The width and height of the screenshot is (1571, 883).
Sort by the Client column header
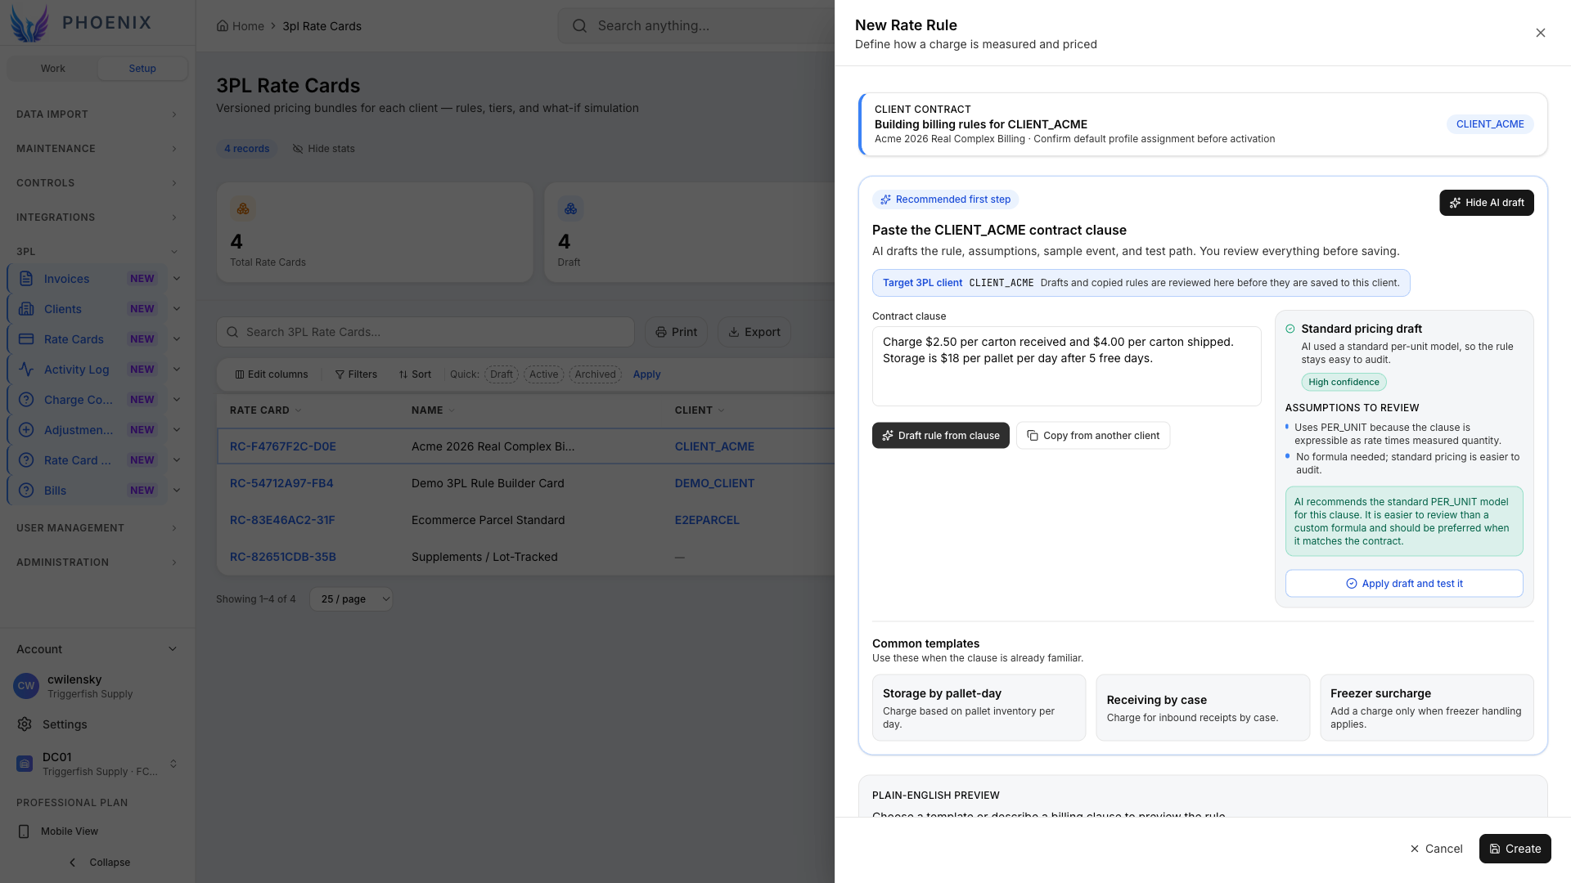click(x=700, y=410)
